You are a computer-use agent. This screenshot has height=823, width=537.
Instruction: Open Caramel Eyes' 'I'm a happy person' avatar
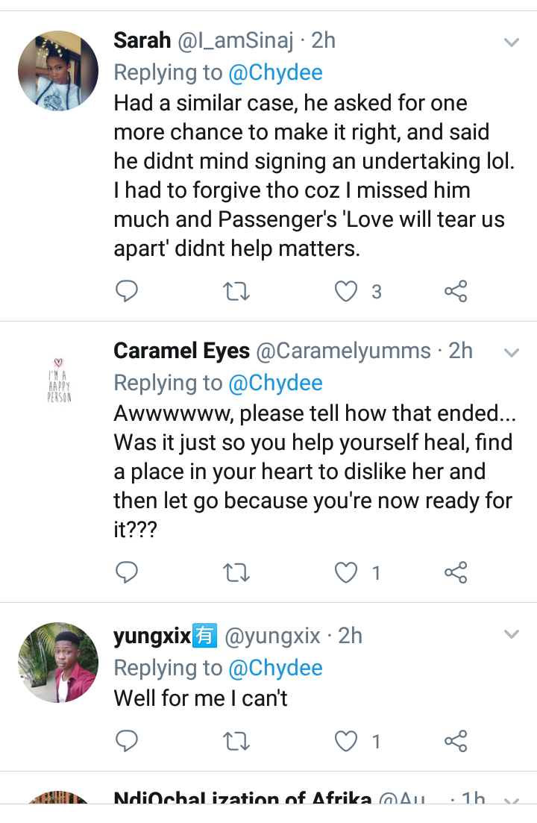click(x=57, y=381)
